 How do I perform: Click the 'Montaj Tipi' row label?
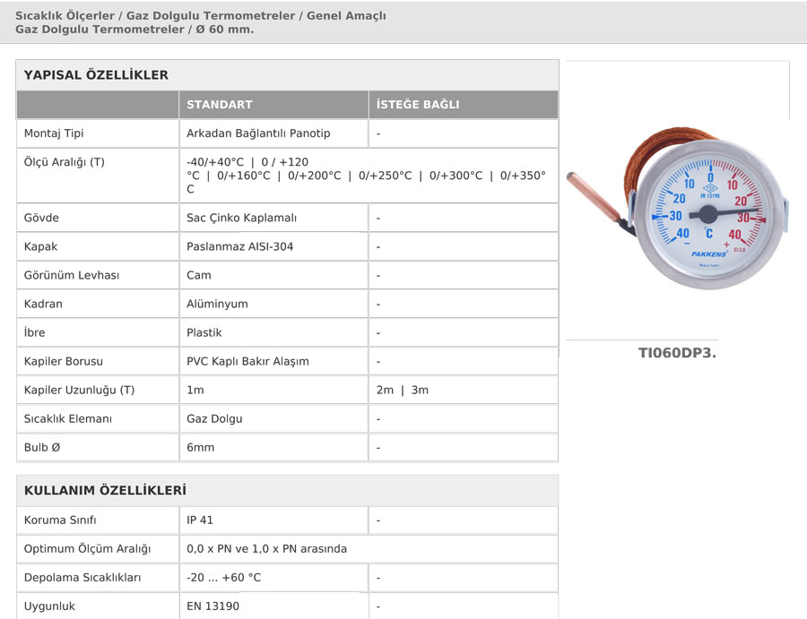click(54, 133)
